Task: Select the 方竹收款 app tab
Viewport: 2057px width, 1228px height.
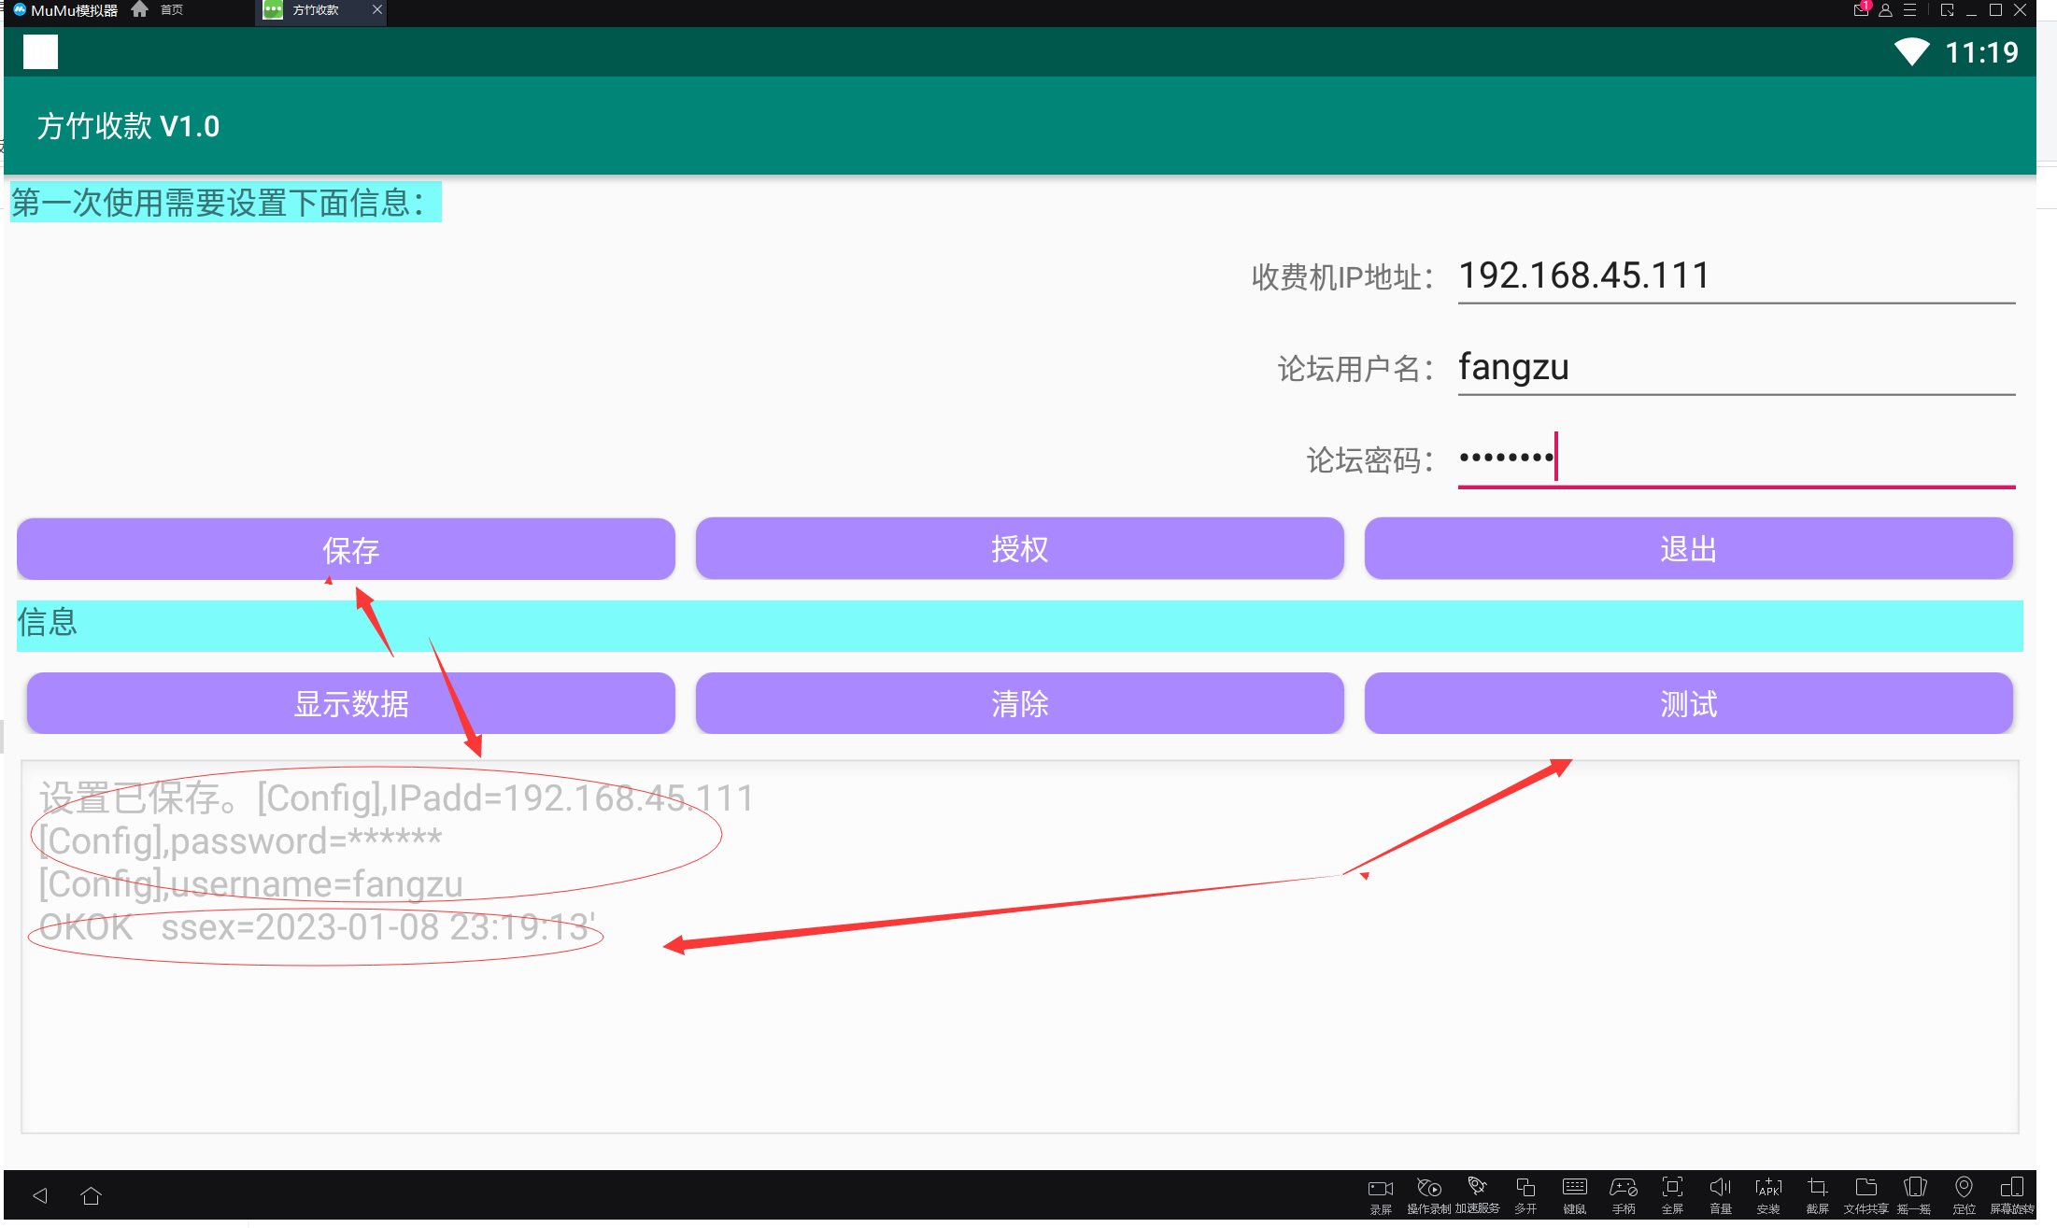Action: coord(315,10)
